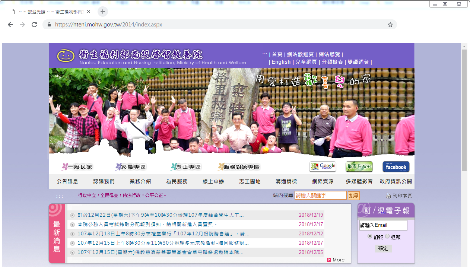Click the ::: accessibility anchor in header
This screenshot has width=470, height=267.
265,54
